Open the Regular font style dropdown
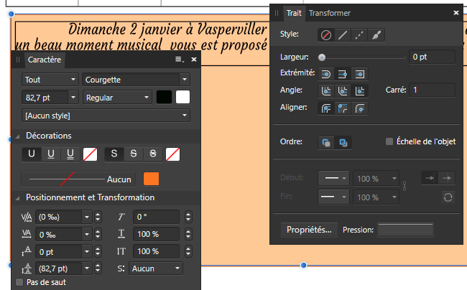This screenshot has width=467, height=290. pyautogui.click(x=117, y=98)
